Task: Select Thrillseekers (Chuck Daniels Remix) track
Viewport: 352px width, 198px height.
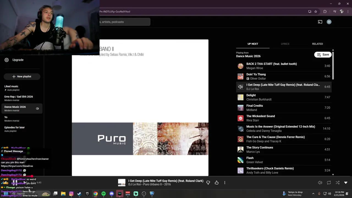Action: [x=284, y=170]
